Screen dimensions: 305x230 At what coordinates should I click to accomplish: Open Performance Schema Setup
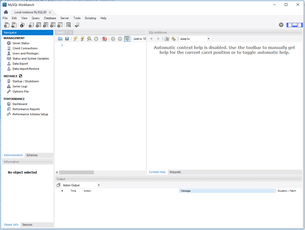[30, 114]
